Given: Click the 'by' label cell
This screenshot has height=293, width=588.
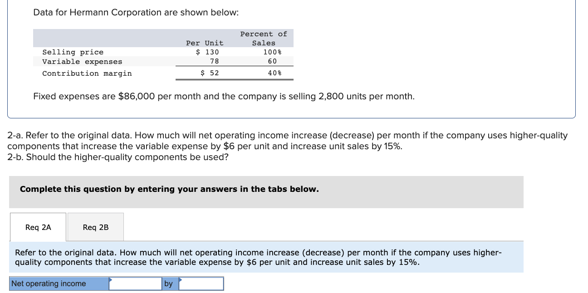Looking at the screenshot, I should click(x=169, y=283).
